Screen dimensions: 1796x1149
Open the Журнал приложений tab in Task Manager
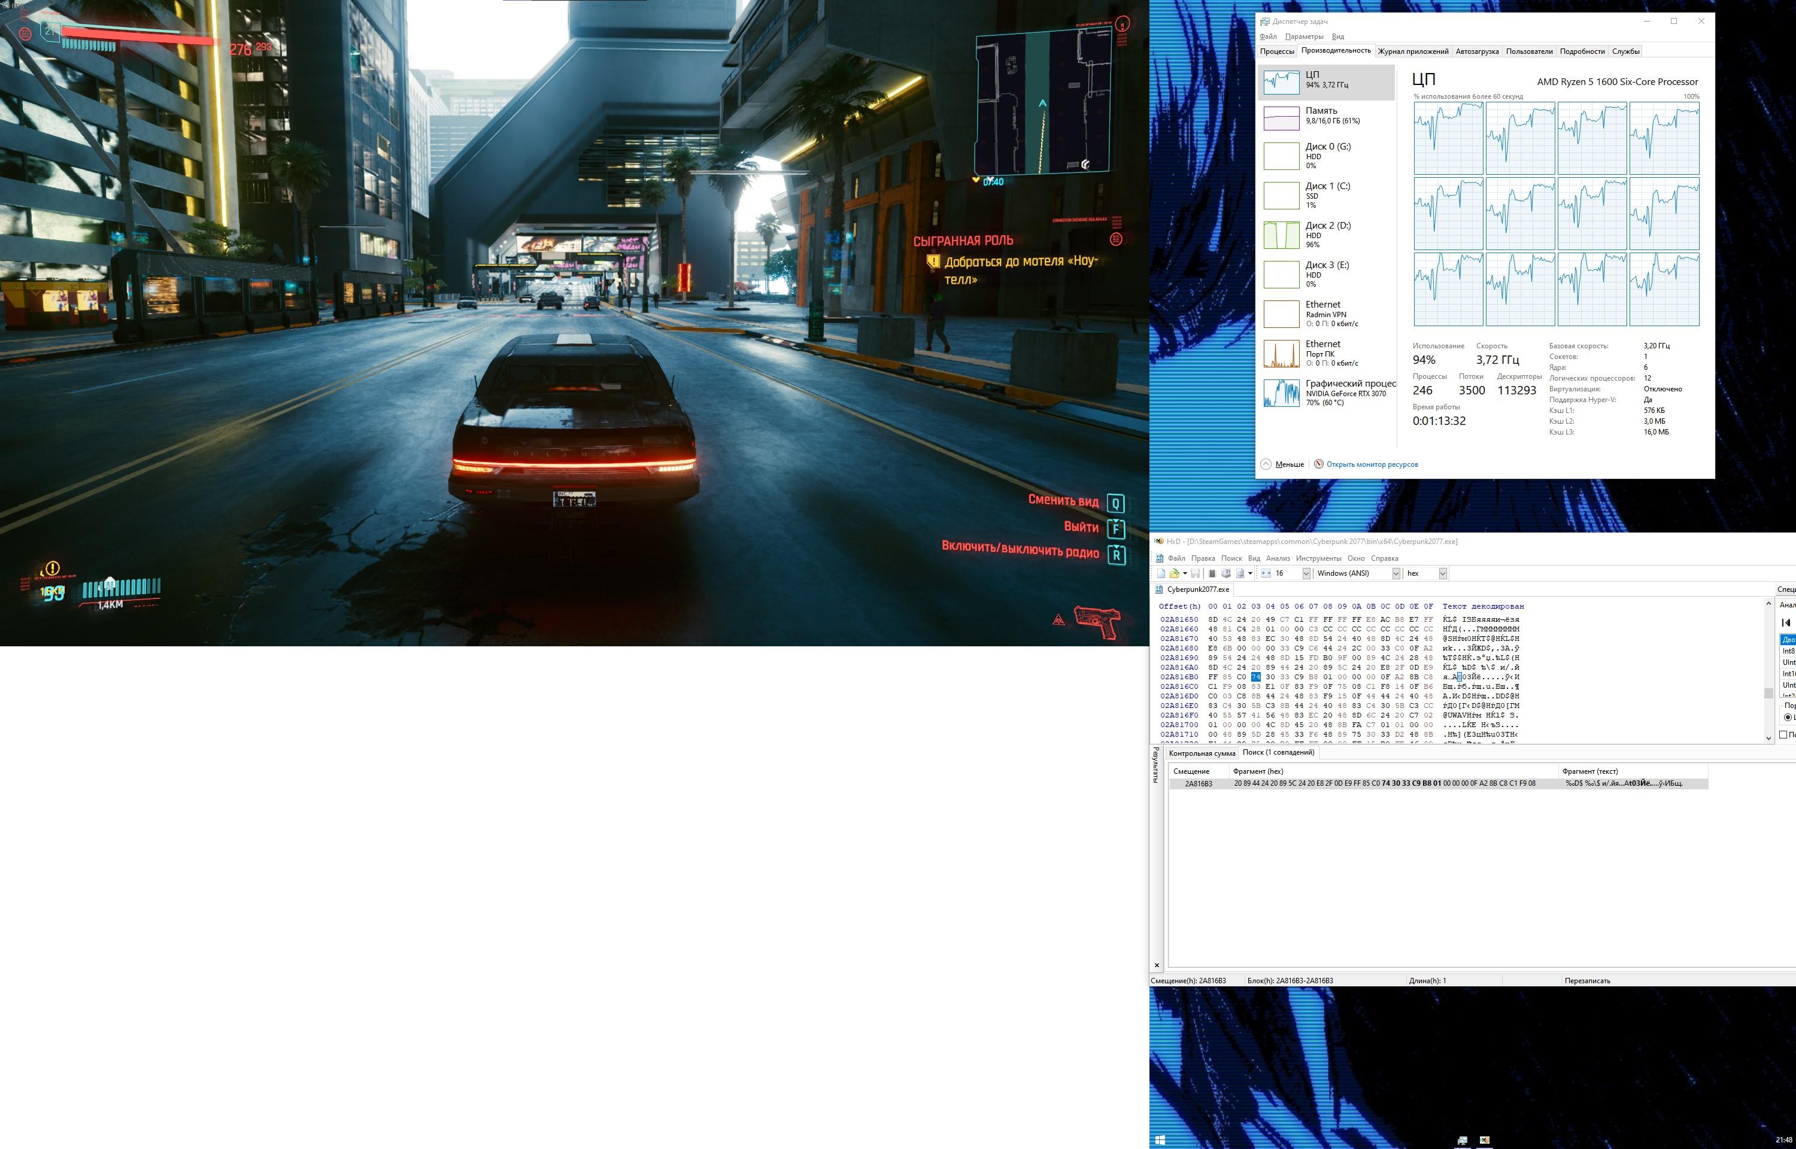coord(1413,51)
